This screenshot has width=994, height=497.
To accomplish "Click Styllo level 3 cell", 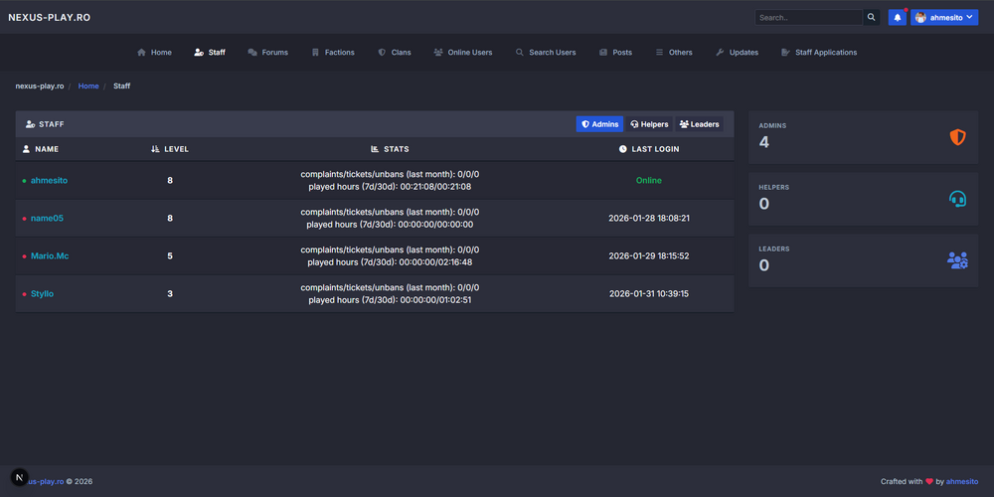I will click(x=170, y=293).
